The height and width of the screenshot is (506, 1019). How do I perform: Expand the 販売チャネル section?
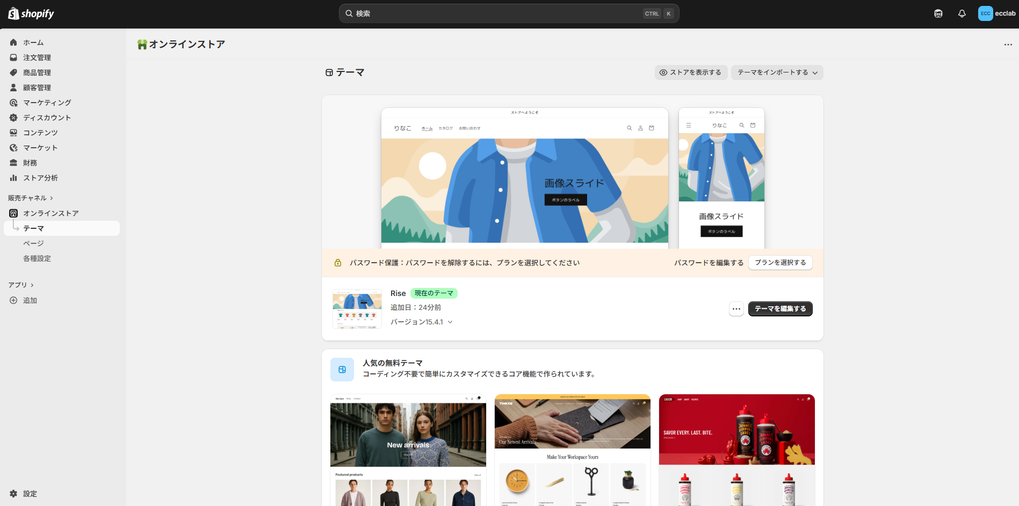(31, 198)
